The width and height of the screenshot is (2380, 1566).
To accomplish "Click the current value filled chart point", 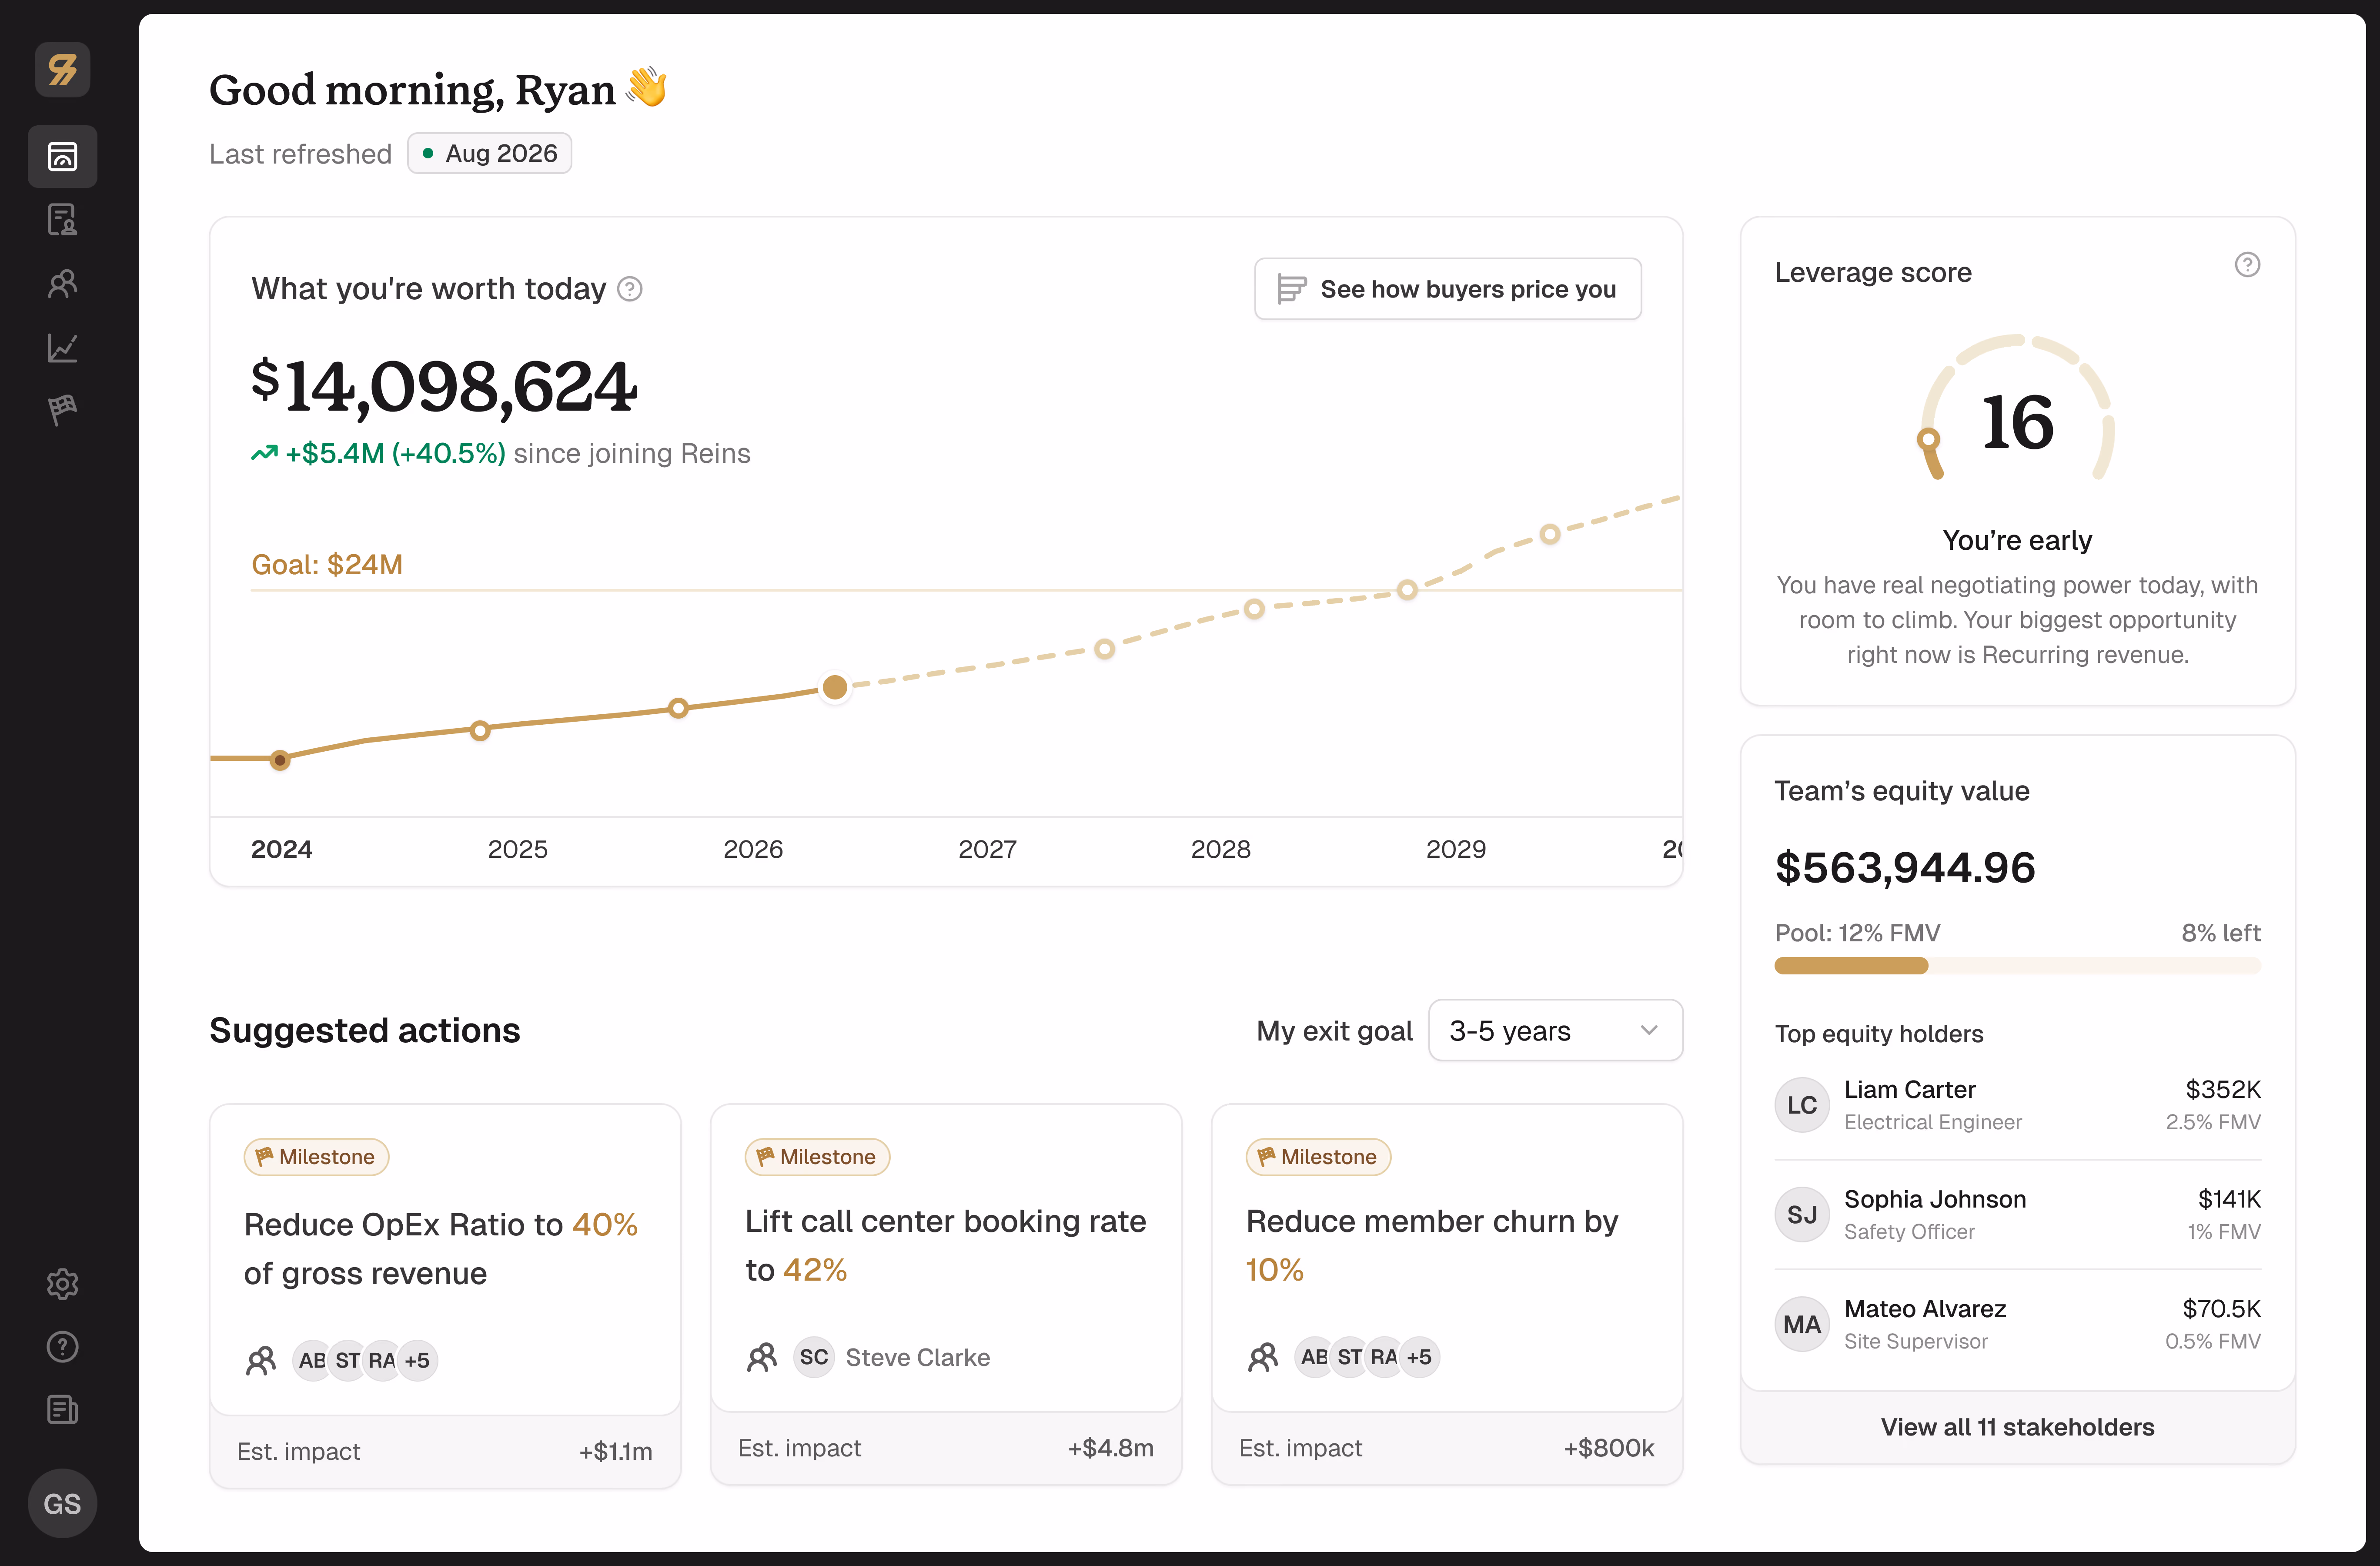I will (835, 687).
